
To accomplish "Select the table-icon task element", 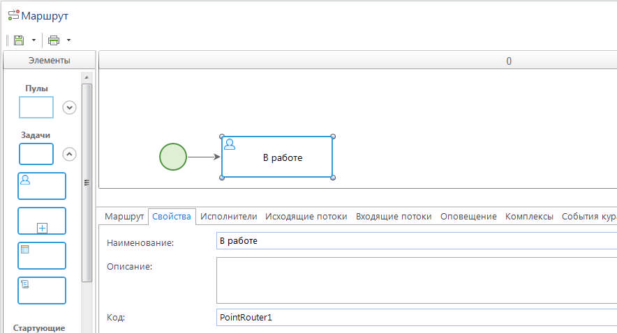I will pyautogui.click(x=42, y=256).
